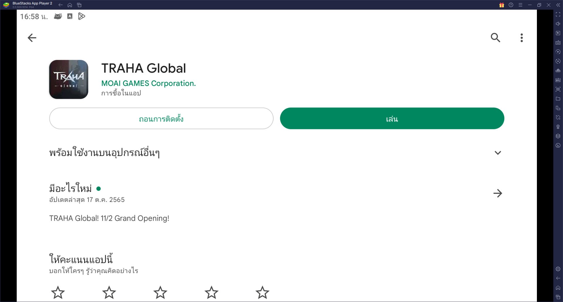The image size is (563, 302).
Task: Click the 'อัปเดตล่าสุด 17 ต.ค. 2565' text
Action: coord(87,200)
